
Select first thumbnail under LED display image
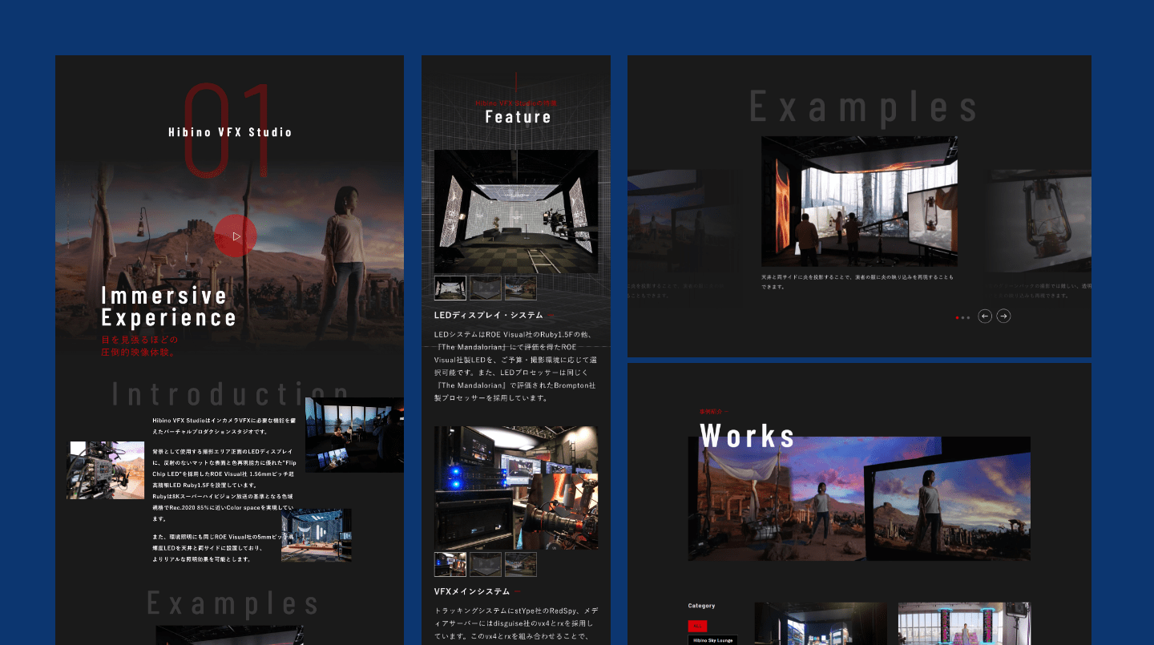click(450, 288)
